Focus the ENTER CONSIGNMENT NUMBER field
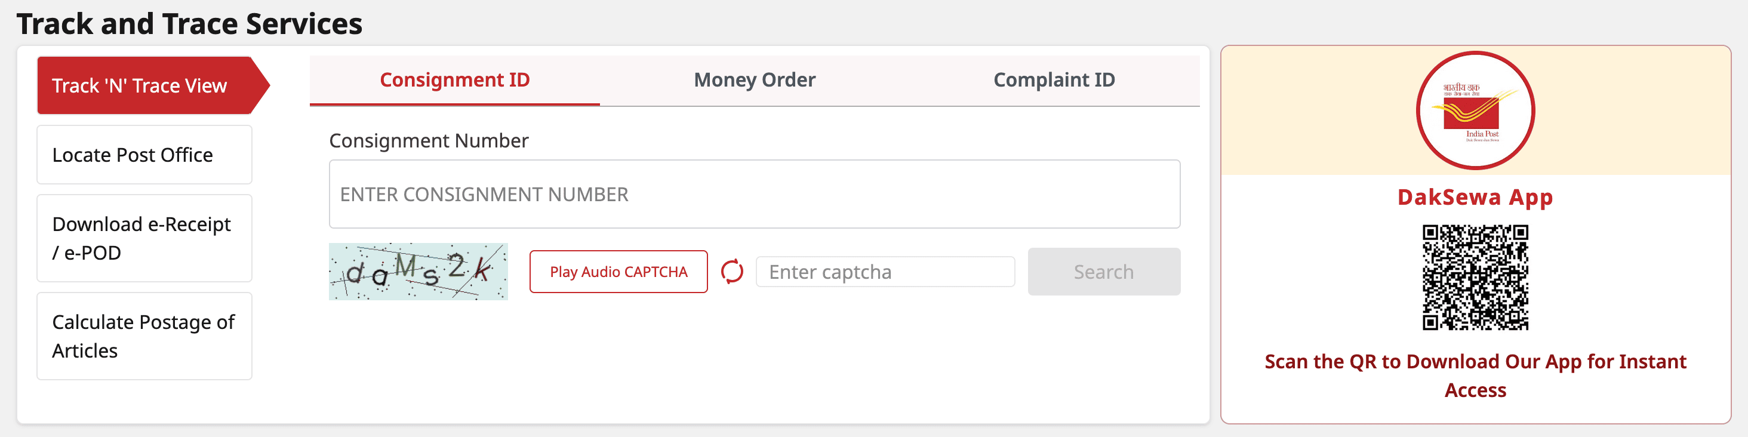The image size is (1748, 437). pyautogui.click(x=755, y=194)
